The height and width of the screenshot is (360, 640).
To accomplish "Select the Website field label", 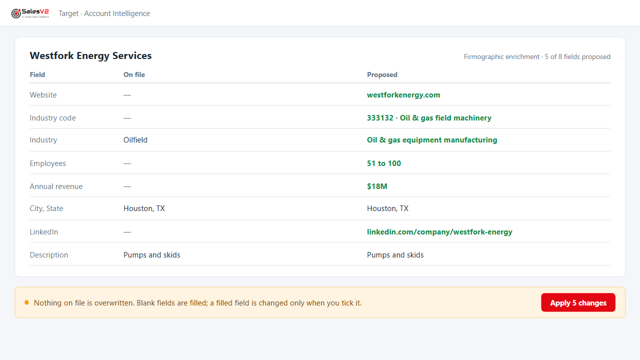I will coord(43,95).
